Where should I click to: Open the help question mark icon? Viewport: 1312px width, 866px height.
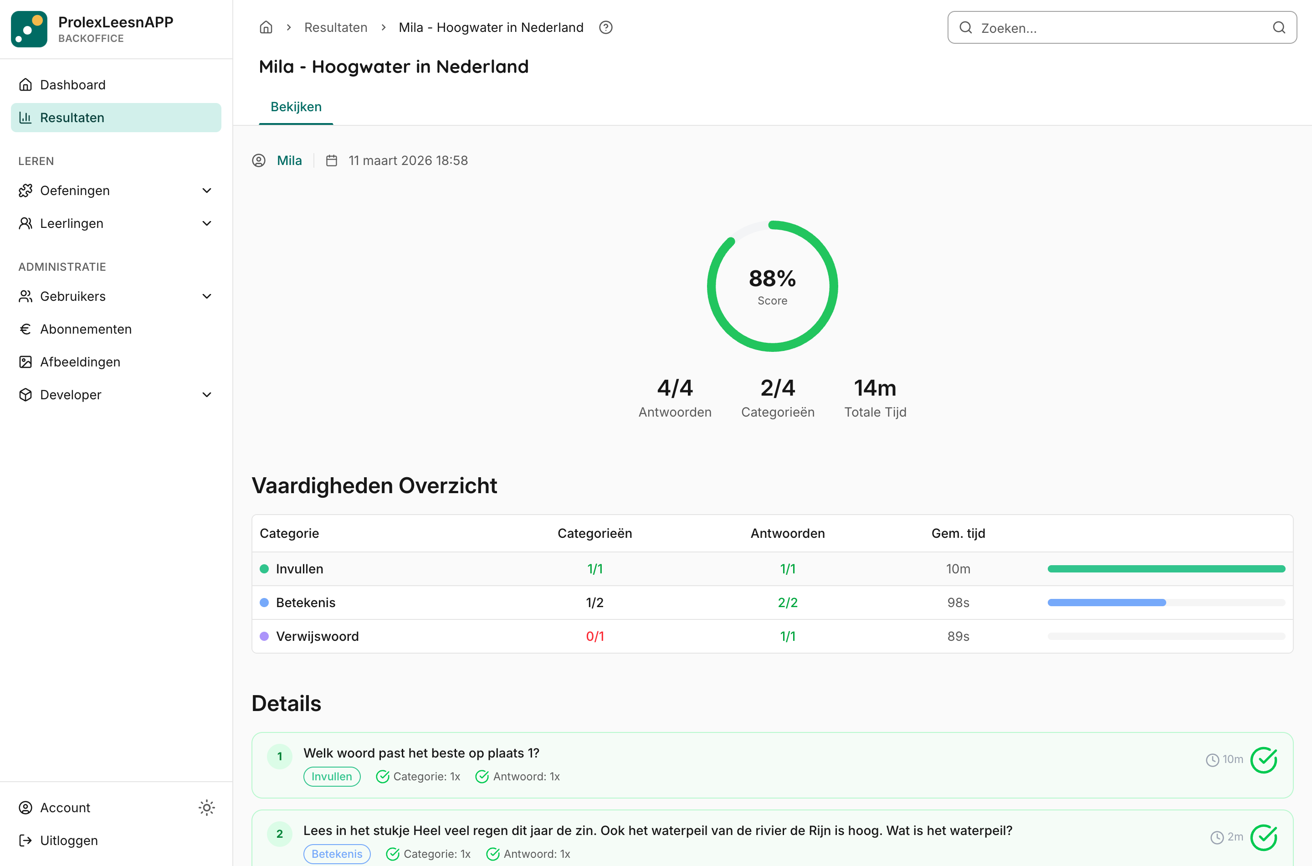tap(605, 28)
